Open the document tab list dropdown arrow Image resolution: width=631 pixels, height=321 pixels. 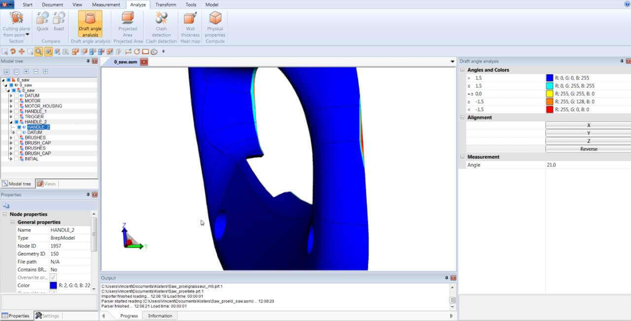click(x=453, y=62)
